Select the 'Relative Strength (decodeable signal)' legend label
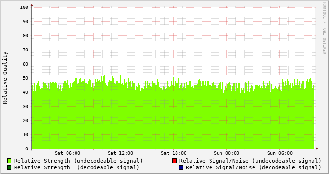Screen dimensions: 329x174 (76, 167)
